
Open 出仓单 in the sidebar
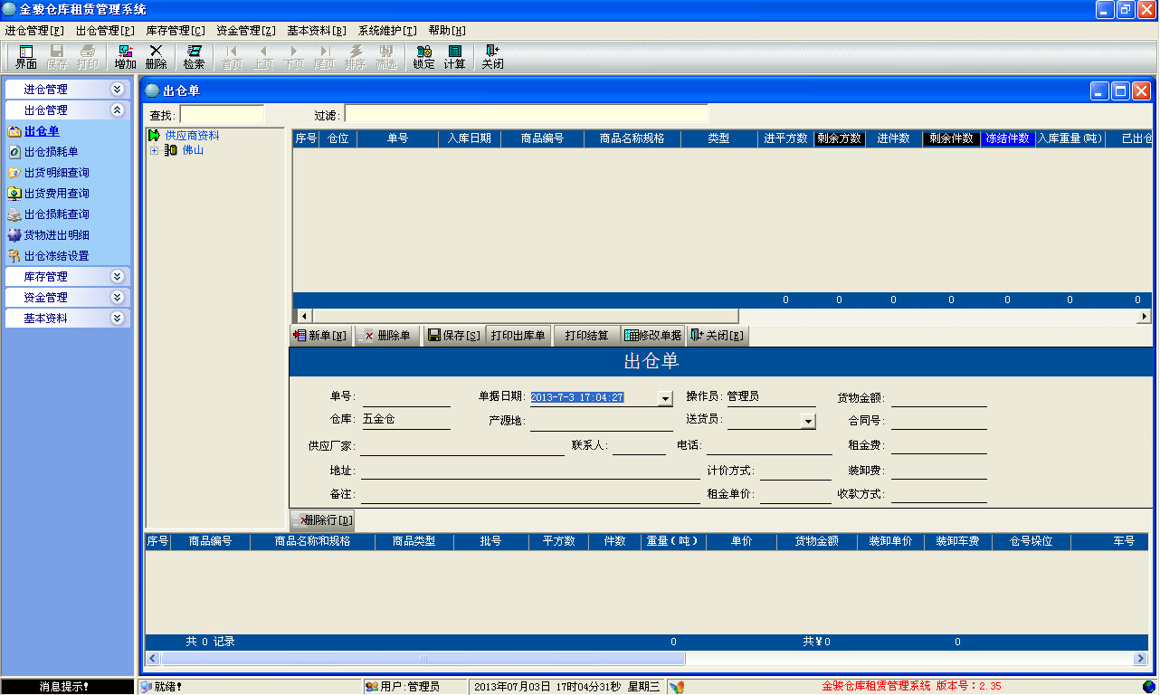42,131
